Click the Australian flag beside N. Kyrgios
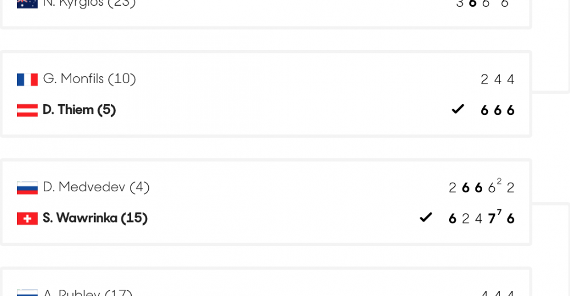The width and height of the screenshot is (570, 296). pos(27,4)
